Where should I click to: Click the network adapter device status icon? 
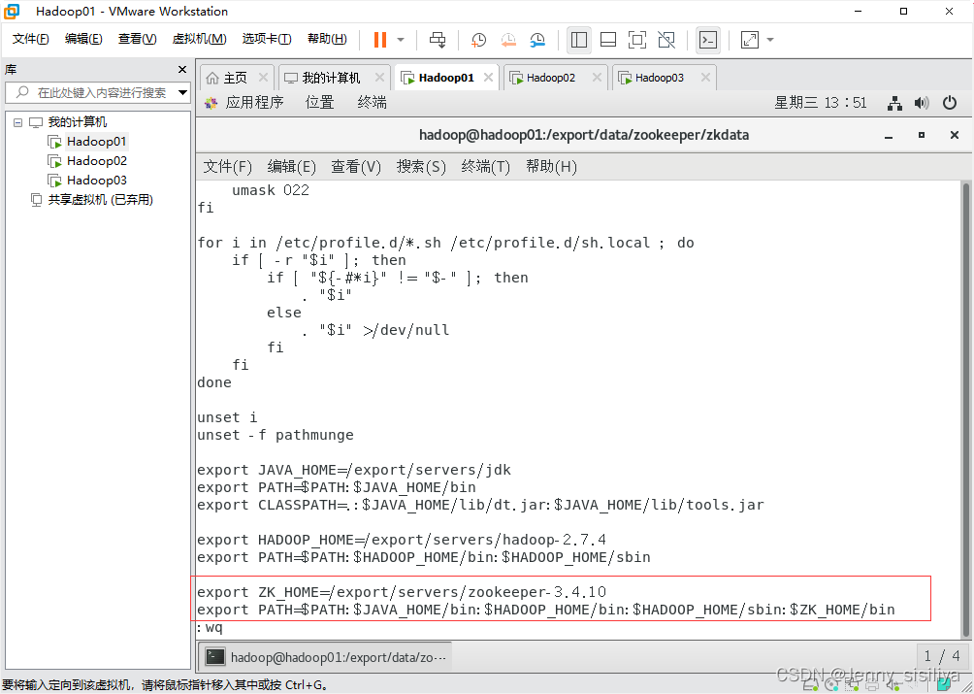coord(852,686)
